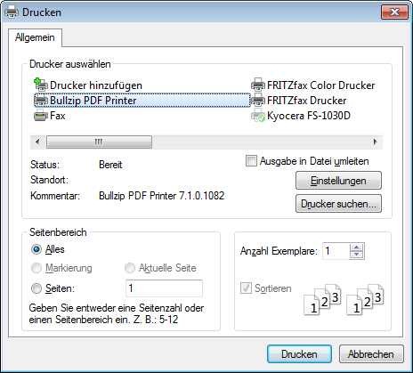Image resolution: width=413 pixels, height=373 pixels.
Task: Select the Kyocera FS-1030D printer icon
Action: pyautogui.click(x=258, y=116)
